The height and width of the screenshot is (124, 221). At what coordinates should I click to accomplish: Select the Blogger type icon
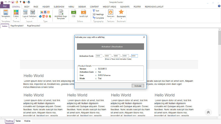(x=48, y=12)
